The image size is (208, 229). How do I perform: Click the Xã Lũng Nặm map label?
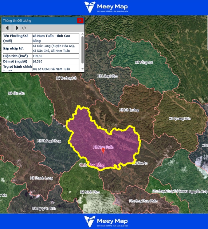[107, 76]
